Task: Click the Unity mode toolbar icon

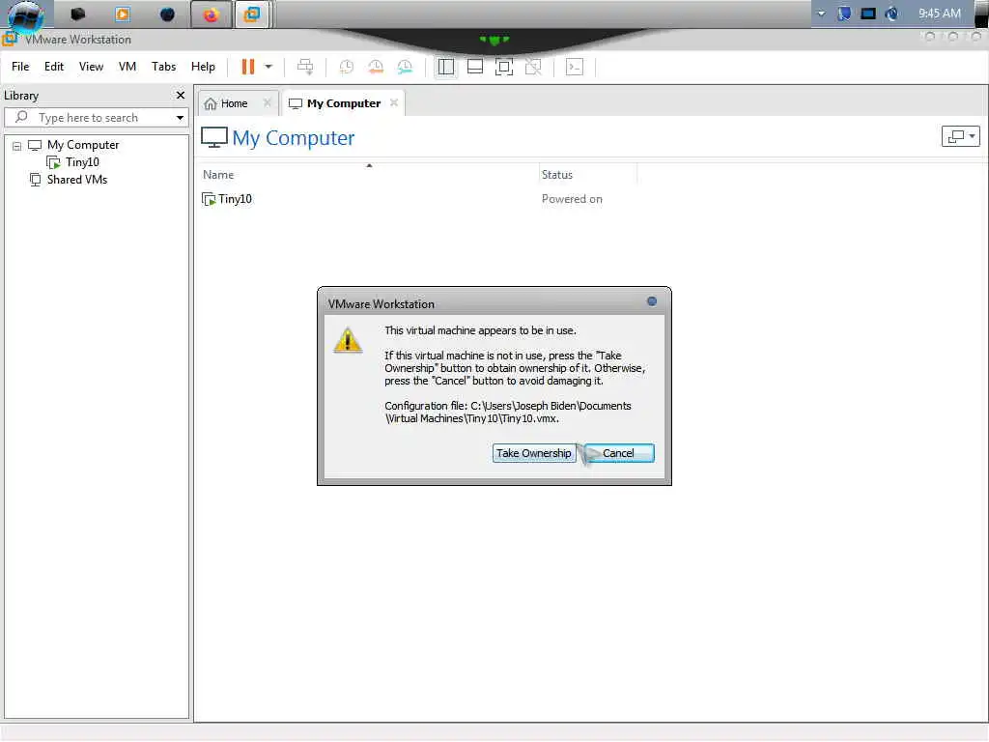Action: pos(533,67)
